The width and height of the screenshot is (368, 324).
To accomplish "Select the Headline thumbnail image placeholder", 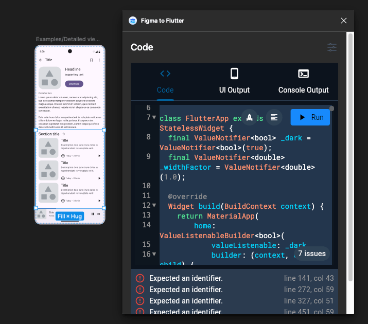I will click(x=49, y=78).
